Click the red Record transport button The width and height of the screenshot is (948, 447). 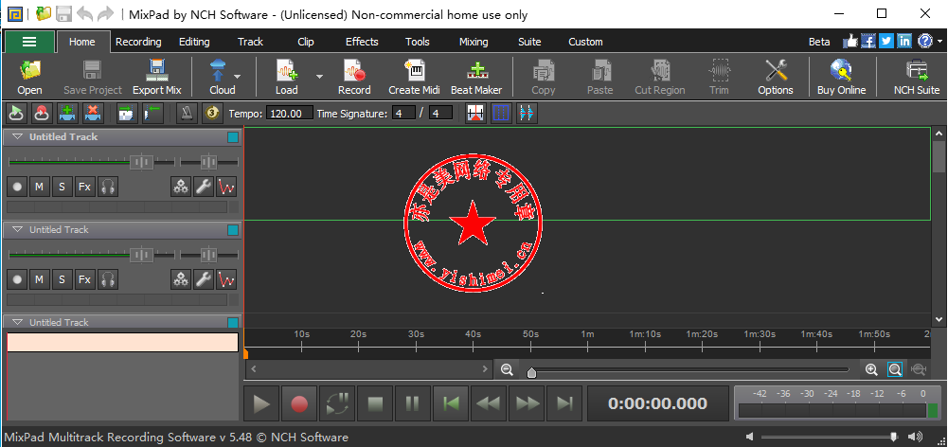tap(299, 403)
